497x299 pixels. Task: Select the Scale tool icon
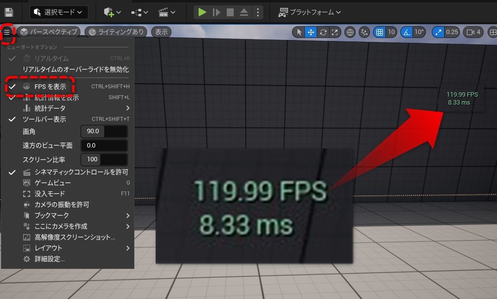click(x=333, y=32)
